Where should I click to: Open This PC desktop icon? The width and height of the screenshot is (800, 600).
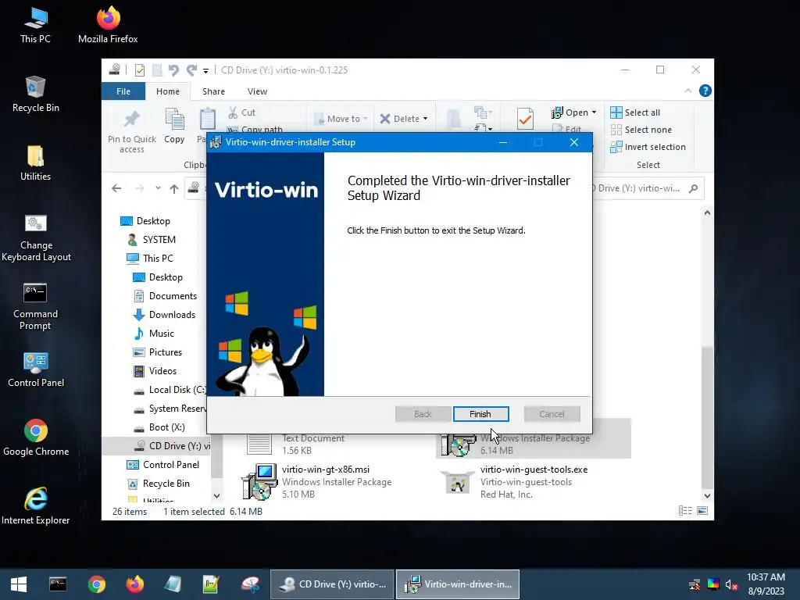(x=35, y=26)
